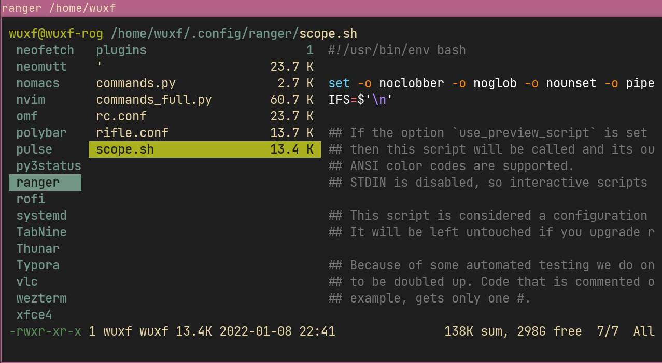Open the neomutt config folder

pos(41,67)
